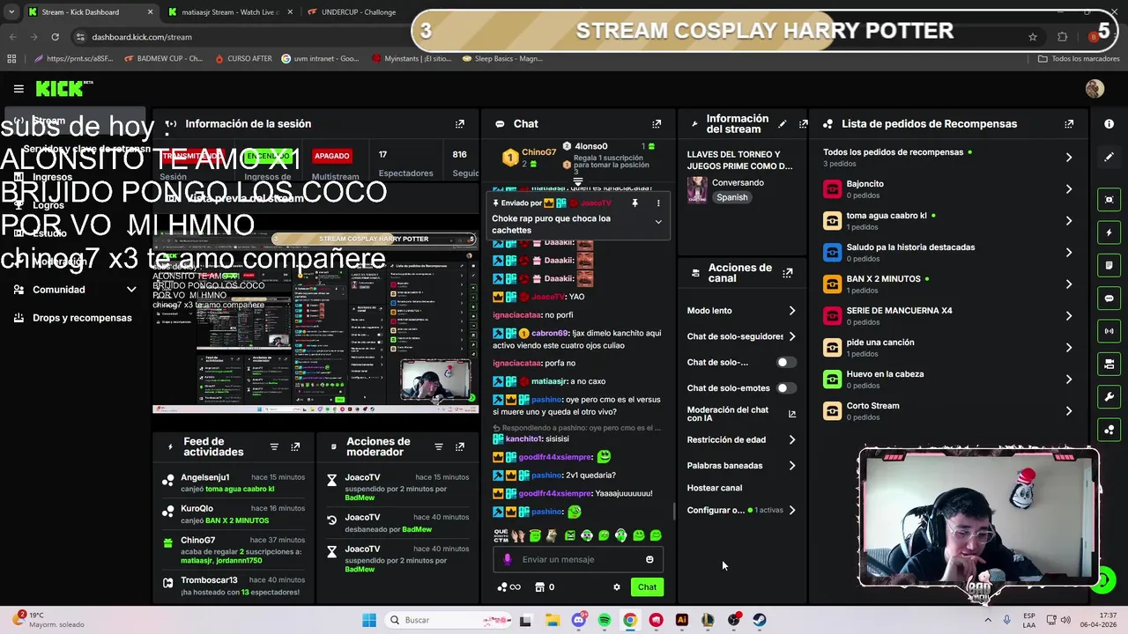Image resolution: width=1128 pixels, height=634 pixels.
Task: Toggle the chat bubble widget icon in sidebar
Action: coord(1109,299)
